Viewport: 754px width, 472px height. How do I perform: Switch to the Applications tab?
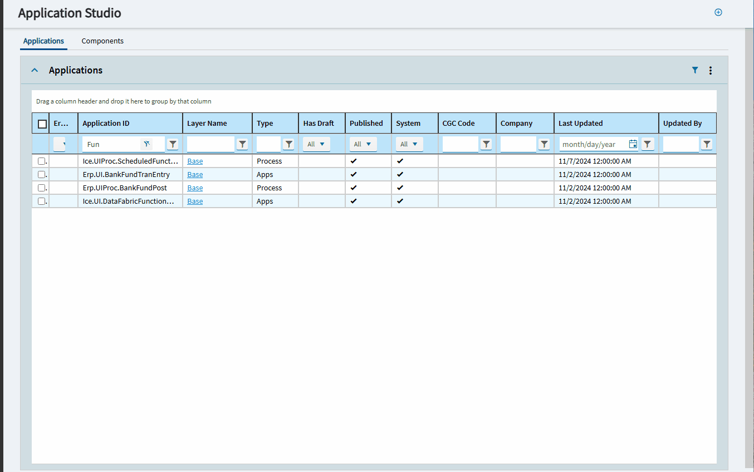pos(43,41)
